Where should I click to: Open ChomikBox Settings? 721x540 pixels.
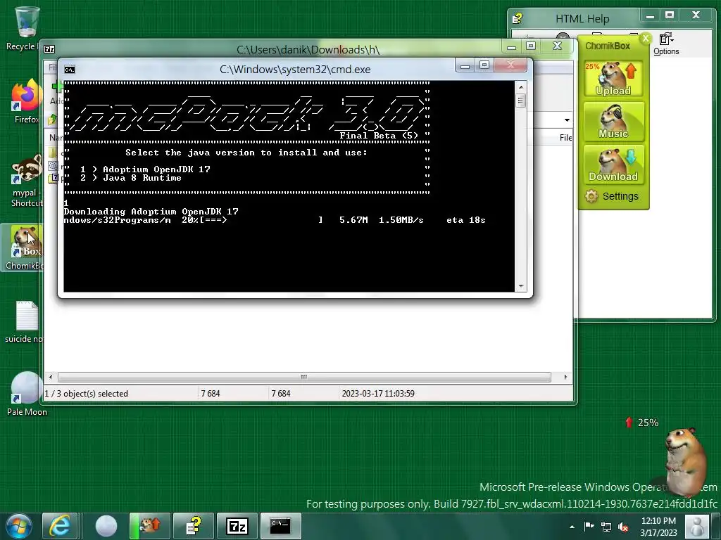[x=612, y=197]
